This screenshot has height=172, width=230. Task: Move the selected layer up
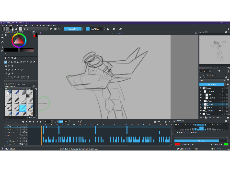pos(214,117)
